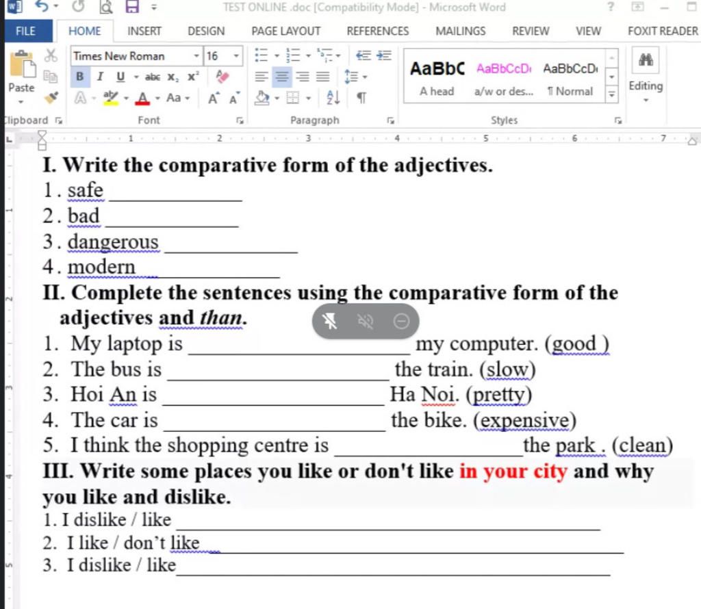Toggle Bold formatting
The height and width of the screenshot is (609, 701).
(79, 77)
